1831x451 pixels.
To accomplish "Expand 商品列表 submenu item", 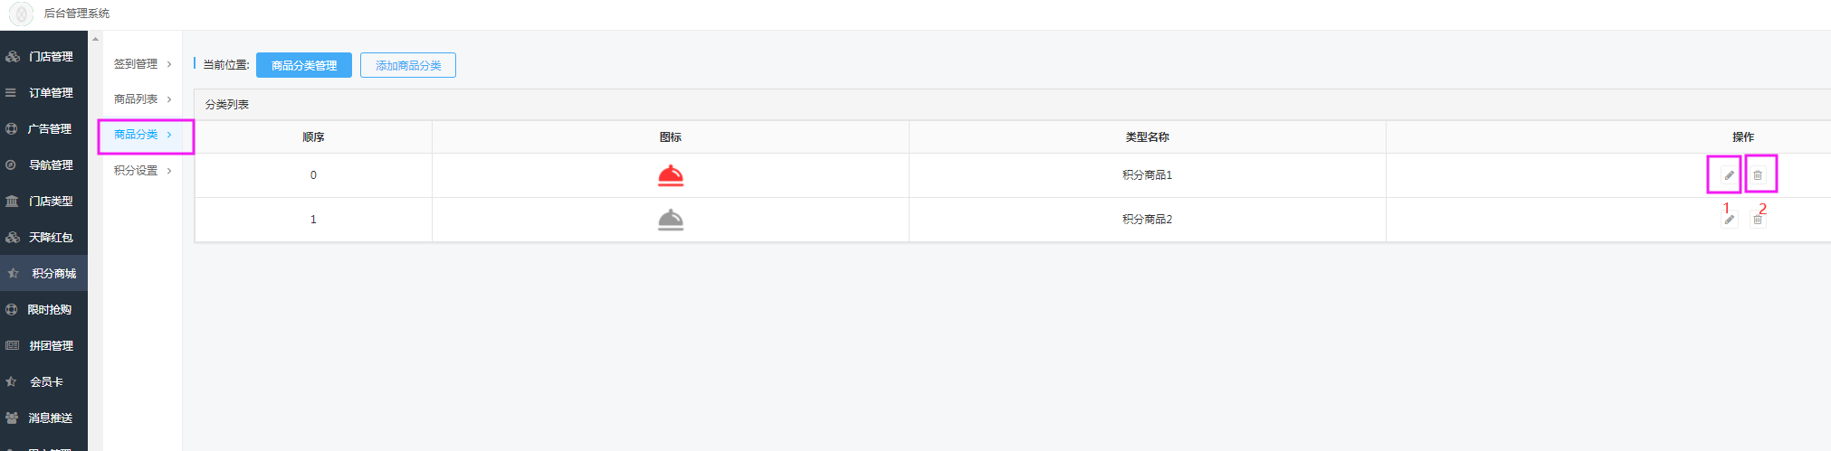I will pyautogui.click(x=143, y=99).
